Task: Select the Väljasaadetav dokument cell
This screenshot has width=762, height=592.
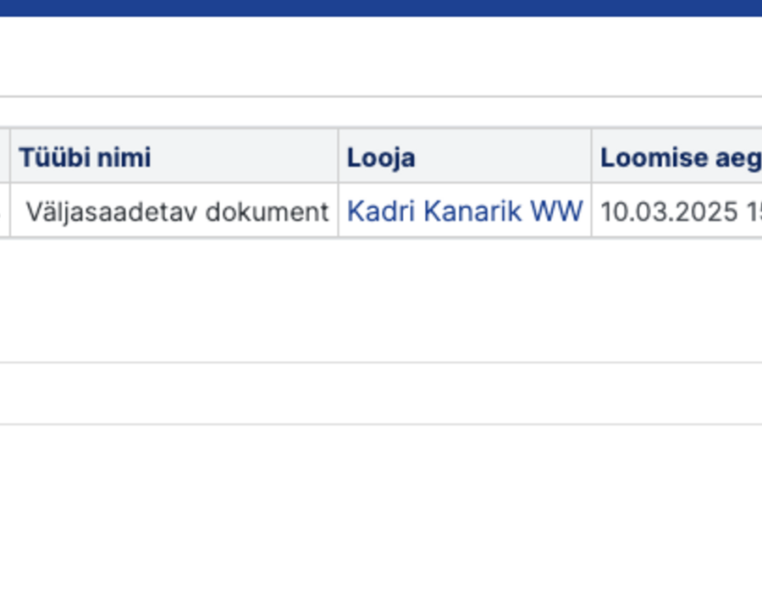Action: (x=174, y=211)
